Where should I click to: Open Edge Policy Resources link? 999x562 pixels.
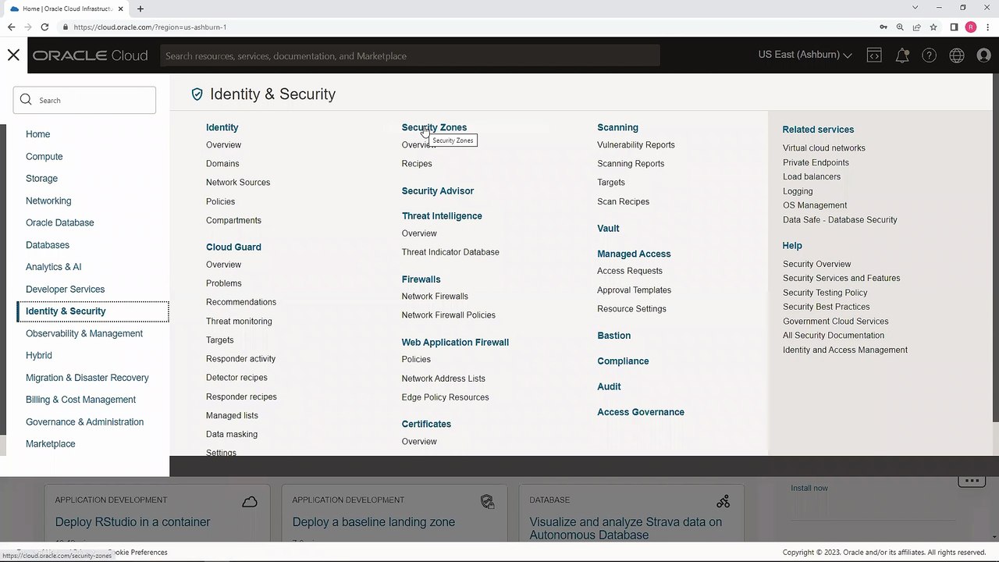445,397
